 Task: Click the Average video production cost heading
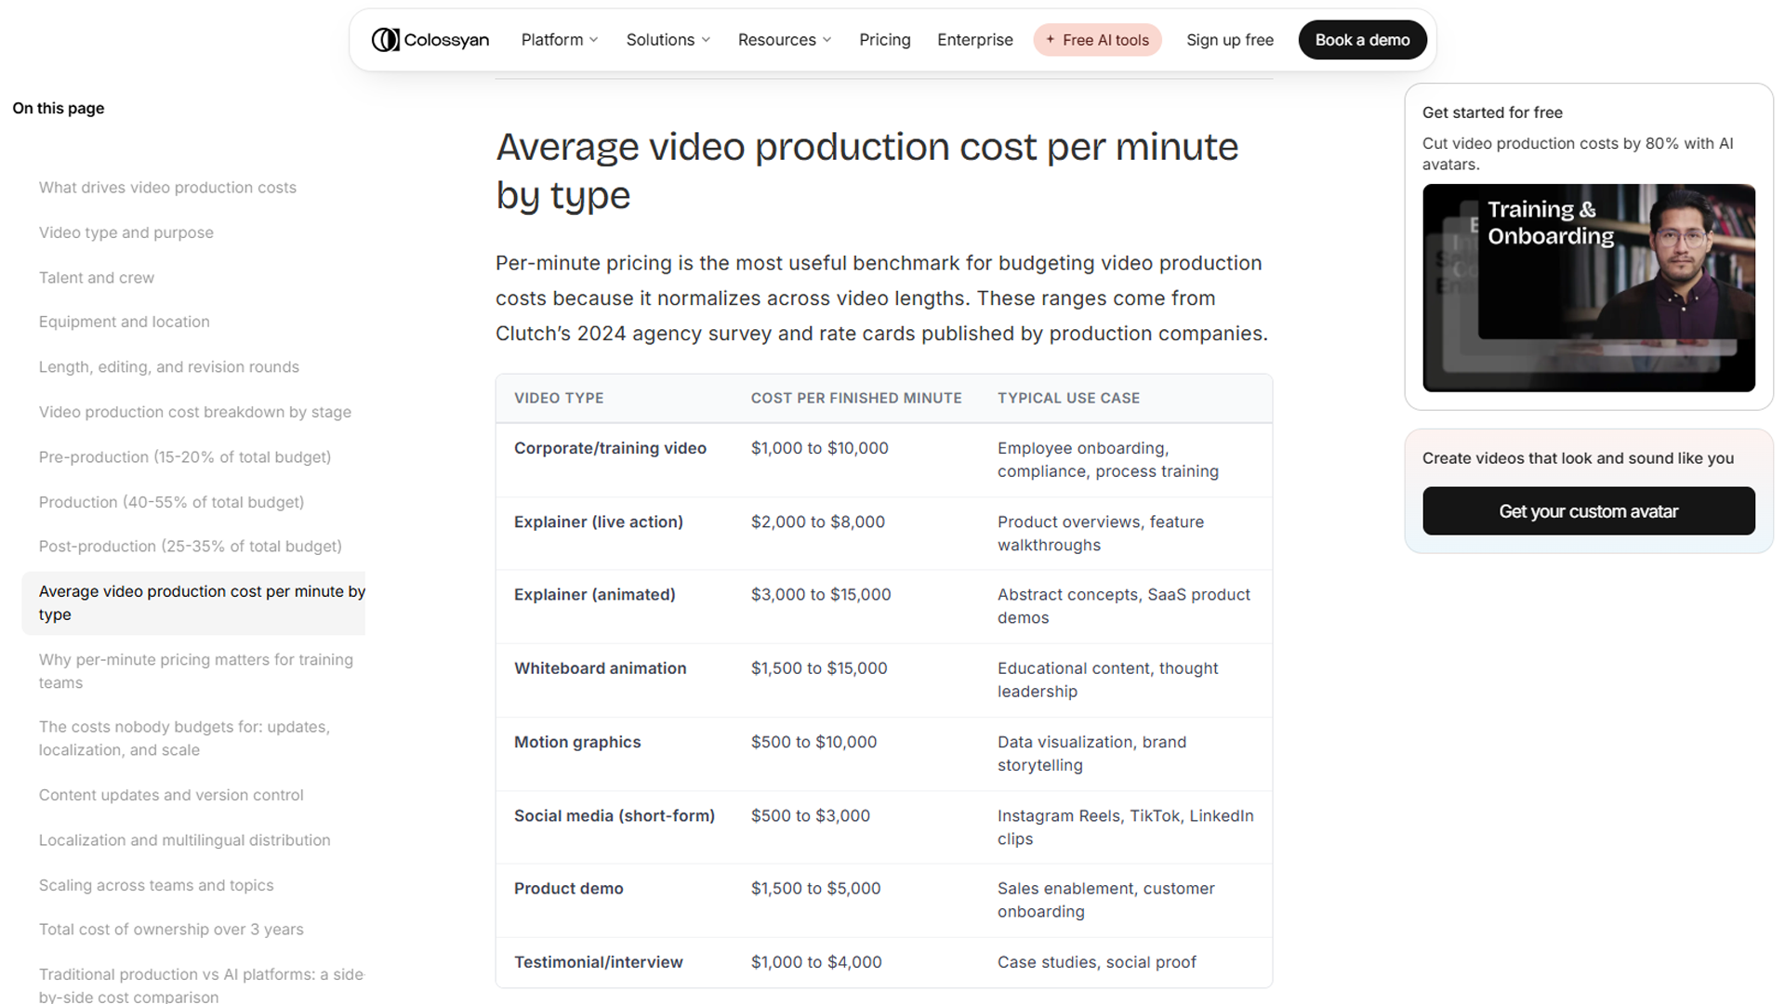866,171
